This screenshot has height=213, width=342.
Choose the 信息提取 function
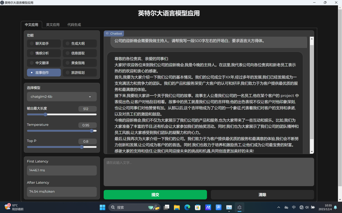pyautogui.click(x=80, y=53)
